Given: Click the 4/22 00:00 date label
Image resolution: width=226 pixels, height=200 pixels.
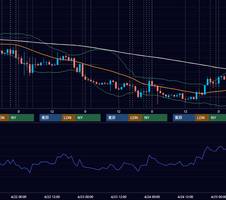Looking at the screenshot, I should click(x=19, y=197).
